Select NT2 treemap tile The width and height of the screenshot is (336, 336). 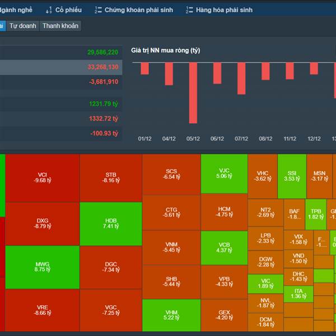(265, 213)
